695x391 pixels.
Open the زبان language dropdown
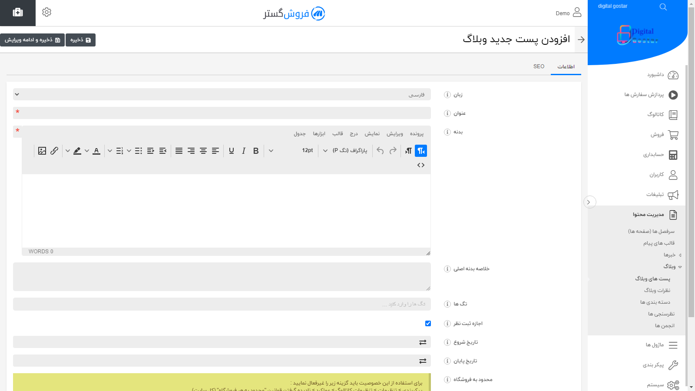click(222, 94)
